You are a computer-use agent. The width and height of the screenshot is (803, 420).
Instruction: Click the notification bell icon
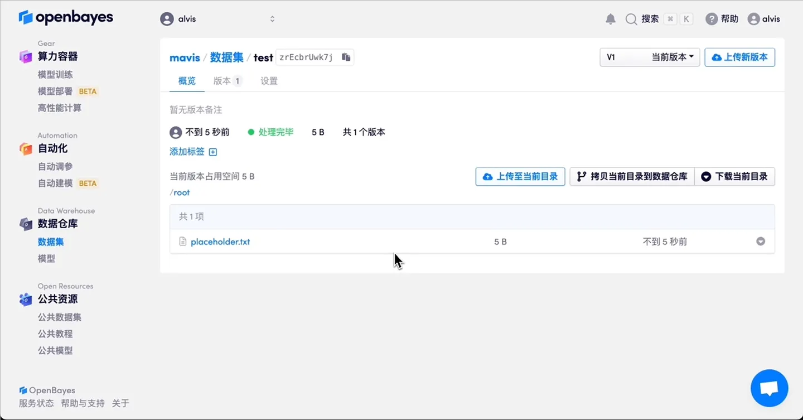click(x=610, y=18)
